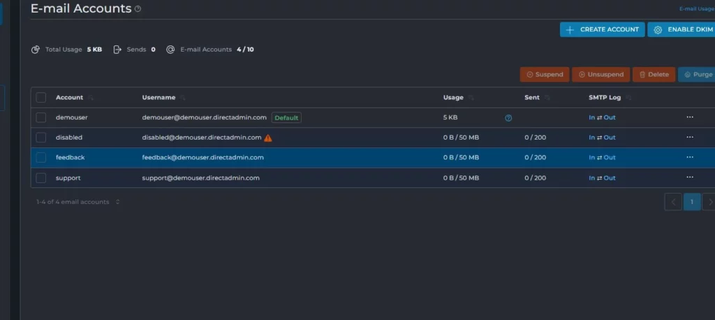Click feedback@demouser.directadmin.com username
This screenshot has width=715, height=320.
pyautogui.click(x=203, y=157)
